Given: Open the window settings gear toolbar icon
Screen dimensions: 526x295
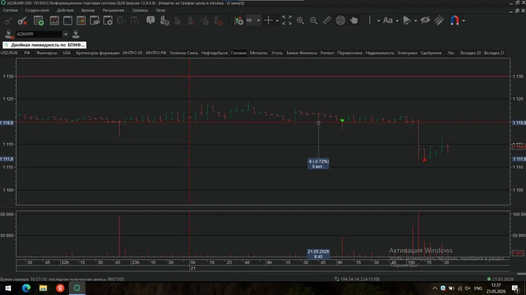Looking at the screenshot, I should [108, 20].
